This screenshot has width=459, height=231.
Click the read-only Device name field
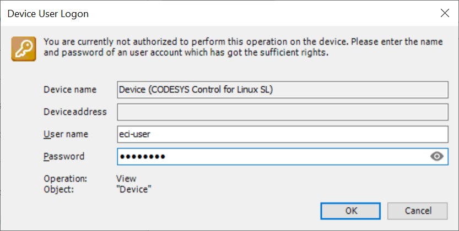[x=283, y=90]
